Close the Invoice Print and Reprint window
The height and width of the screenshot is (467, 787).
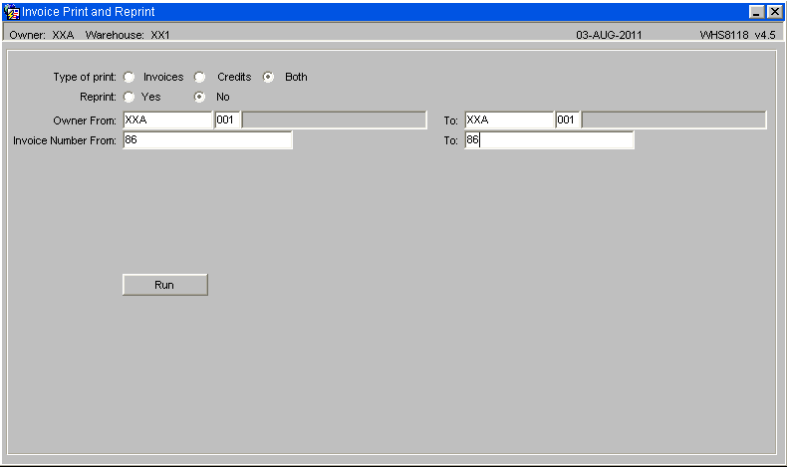[774, 12]
